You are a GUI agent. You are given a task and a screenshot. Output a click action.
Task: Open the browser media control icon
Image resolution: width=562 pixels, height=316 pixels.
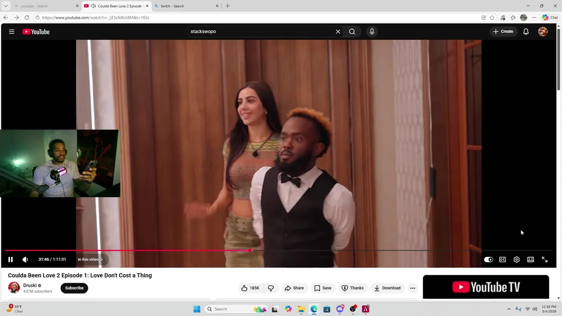point(503,18)
